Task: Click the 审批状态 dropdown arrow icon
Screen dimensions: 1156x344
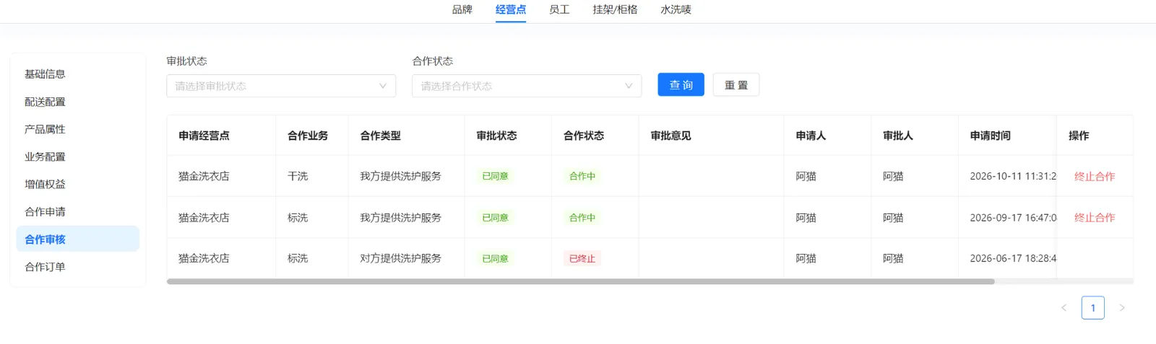Action: coord(383,86)
